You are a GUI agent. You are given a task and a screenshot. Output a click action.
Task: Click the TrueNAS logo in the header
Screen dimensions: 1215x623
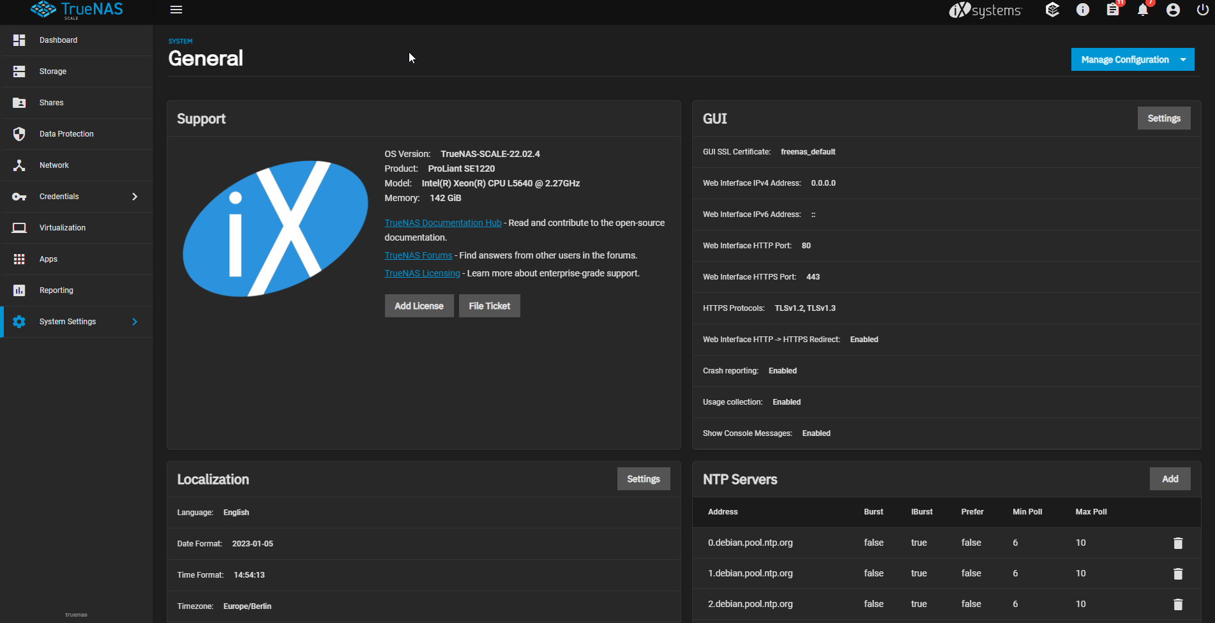click(x=77, y=10)
